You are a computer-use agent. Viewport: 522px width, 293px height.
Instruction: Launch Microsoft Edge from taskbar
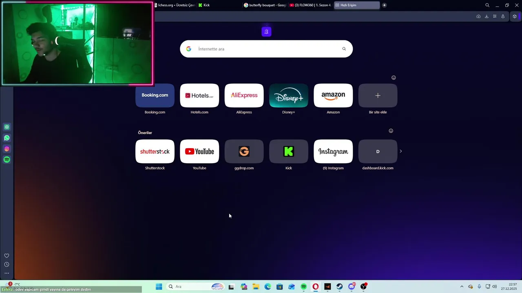pos(268,286)
